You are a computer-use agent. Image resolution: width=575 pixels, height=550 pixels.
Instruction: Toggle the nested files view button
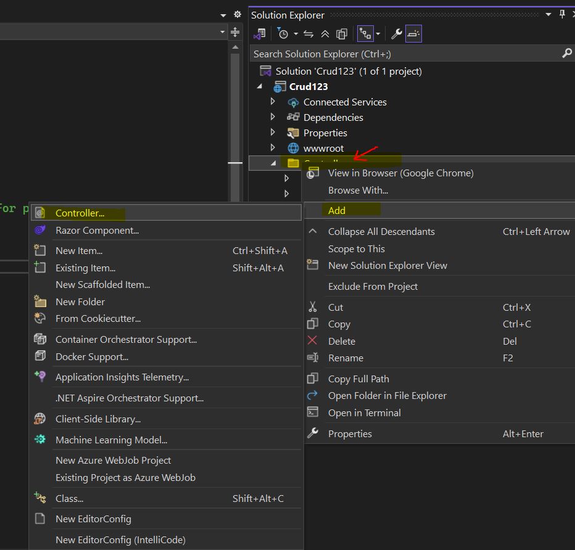click(365, 34)
